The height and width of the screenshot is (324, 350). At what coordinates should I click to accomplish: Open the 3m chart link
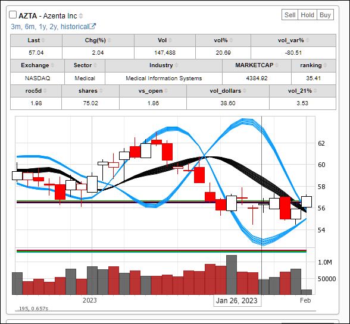[x=15, y=27]
